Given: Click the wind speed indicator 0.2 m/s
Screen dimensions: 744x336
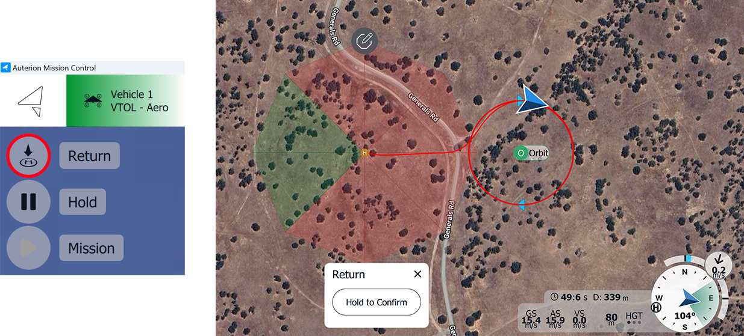Looking at the screenshot, I should pos(718,265).
